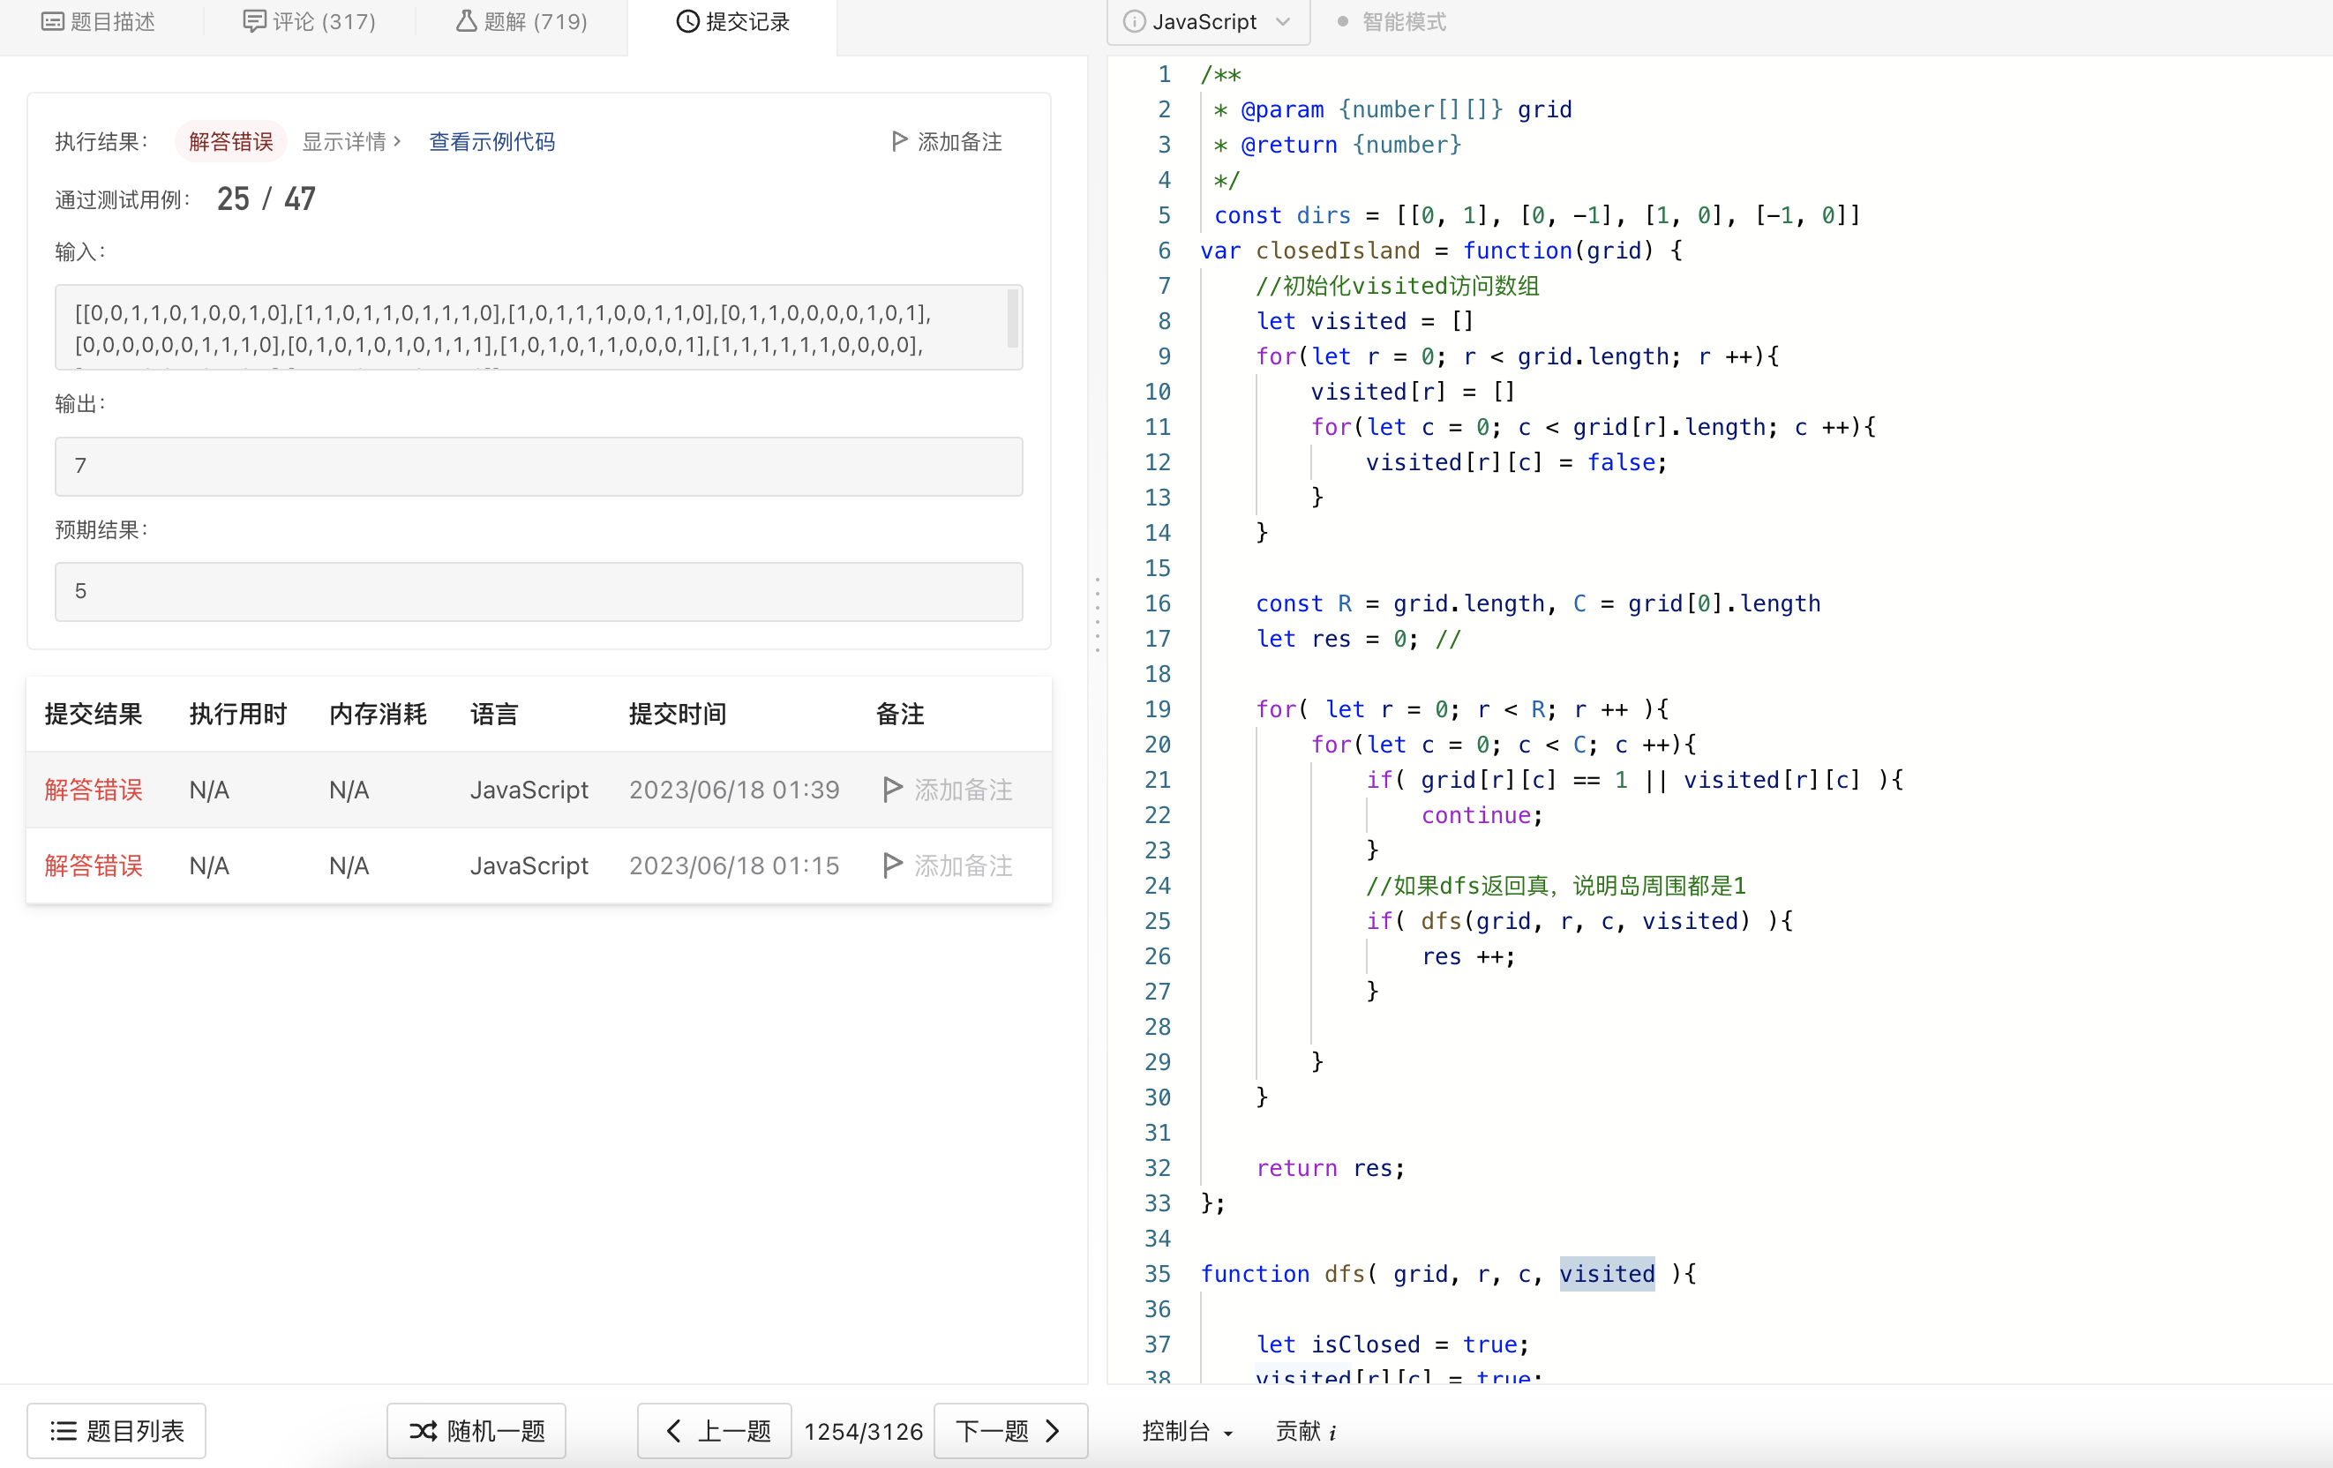Click the 25 / 47 passed cases count
Image resolution: width=2333 pixels, height=1468 pixels.
[266, 198]
